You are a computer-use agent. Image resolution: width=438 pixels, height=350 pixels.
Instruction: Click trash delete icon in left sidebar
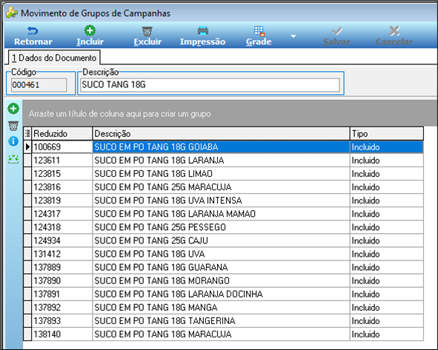click(x=13, y=126)
